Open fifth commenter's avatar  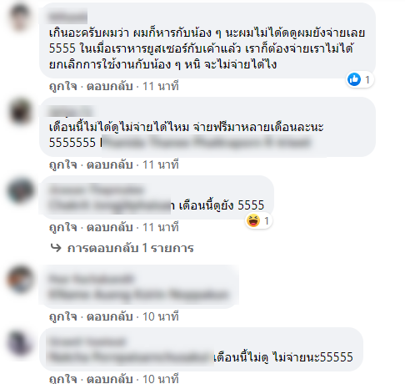click(20, 342)
